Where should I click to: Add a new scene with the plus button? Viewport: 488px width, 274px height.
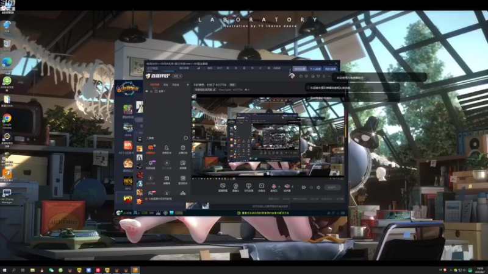click(x=188, y=85)
